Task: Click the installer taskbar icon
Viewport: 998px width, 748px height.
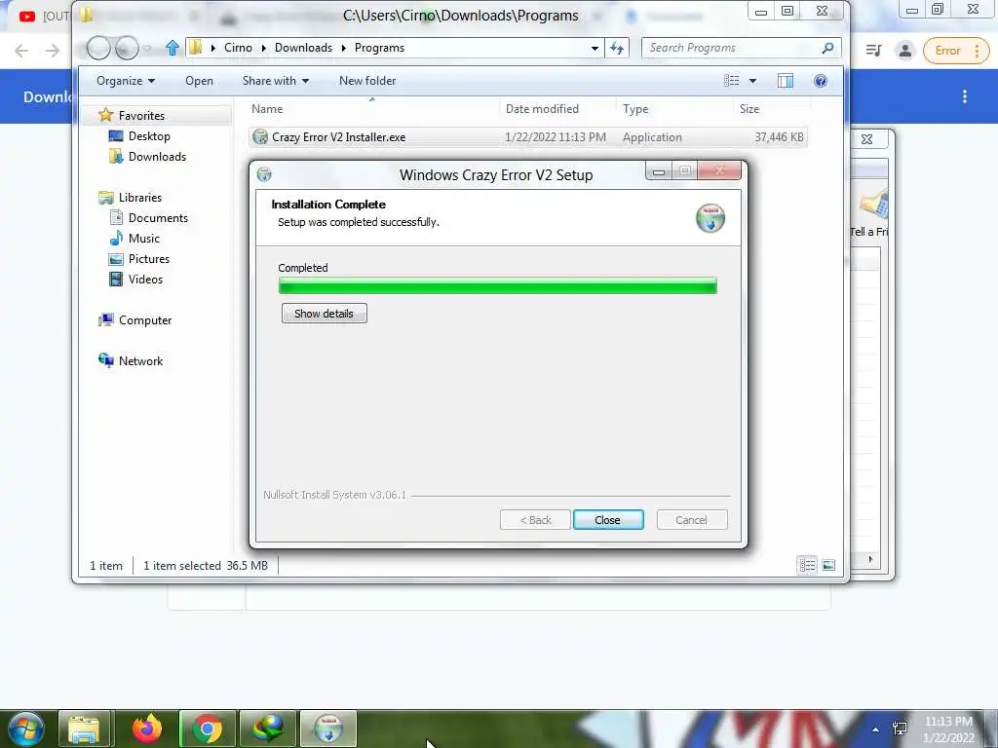Action: pos(328,729)
